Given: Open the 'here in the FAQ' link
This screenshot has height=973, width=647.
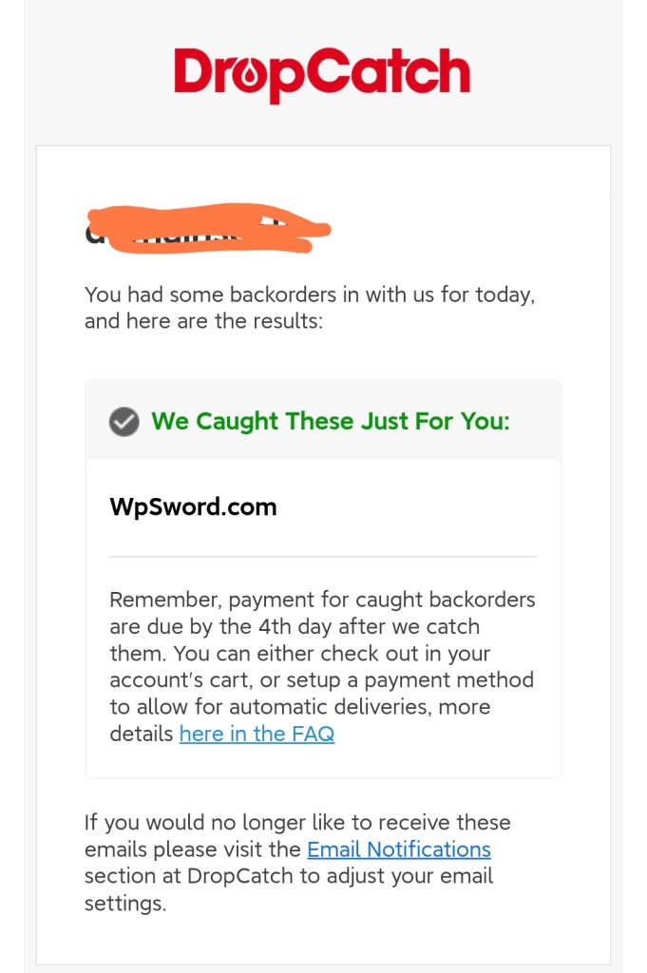Looking at the screenshot, I should (x=257, y=734).
